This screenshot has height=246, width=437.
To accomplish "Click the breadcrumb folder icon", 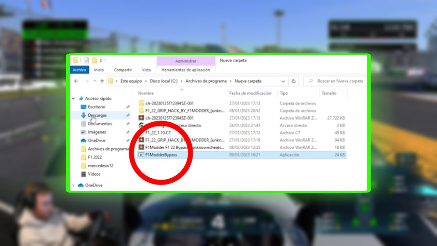I will coord(110,81).
